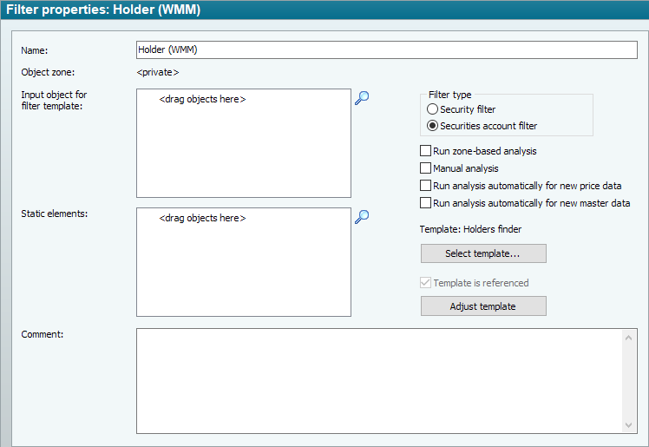The image size is (649, 447).
Task: Open the Select template dialog
Action: [483, 253]
